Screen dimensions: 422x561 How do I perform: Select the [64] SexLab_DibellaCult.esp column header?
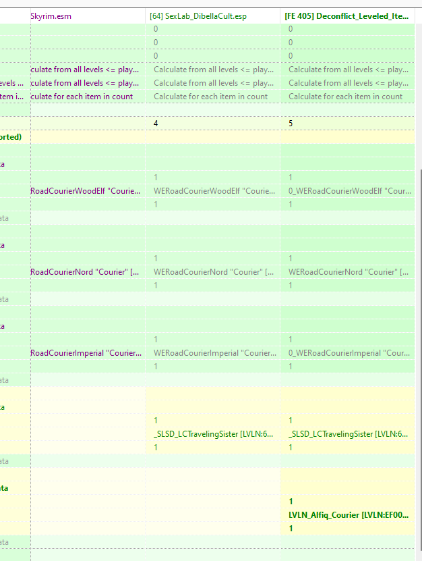tap(212, 16)
